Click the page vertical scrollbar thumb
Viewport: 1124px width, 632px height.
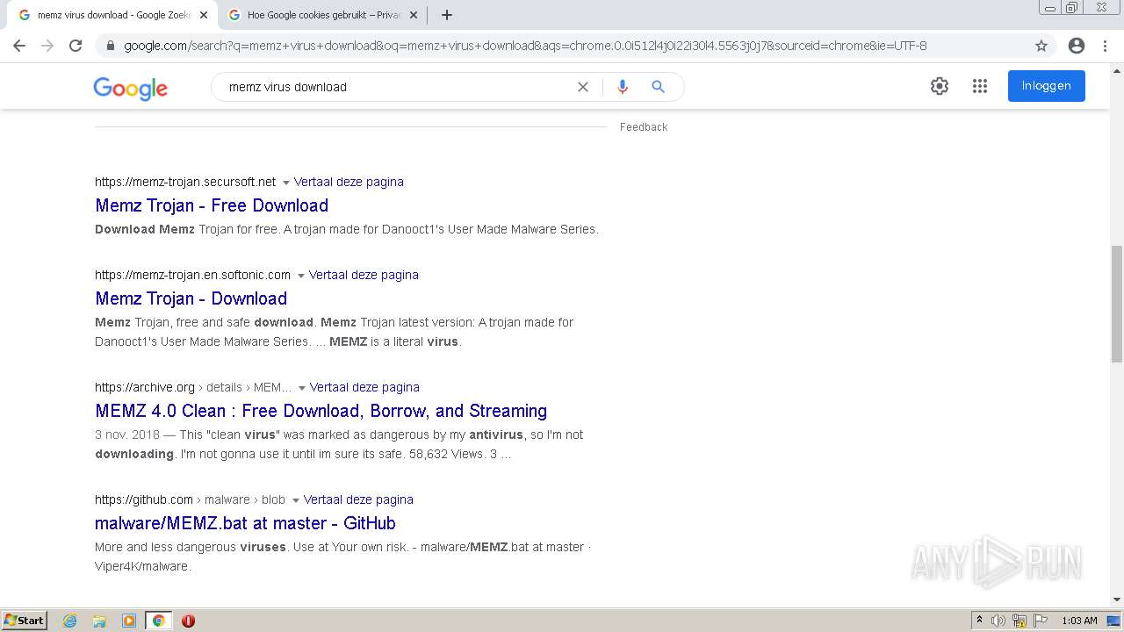(1117, 304)
